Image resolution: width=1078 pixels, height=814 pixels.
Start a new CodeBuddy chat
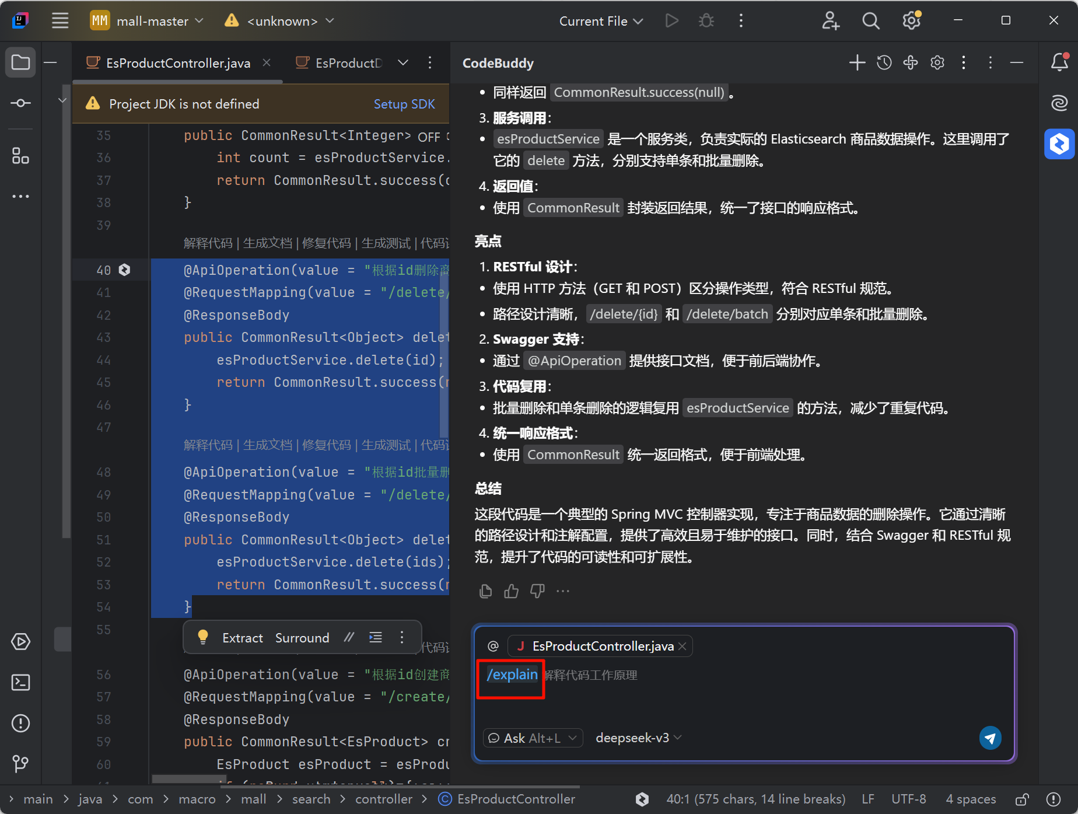click(857, 63)
